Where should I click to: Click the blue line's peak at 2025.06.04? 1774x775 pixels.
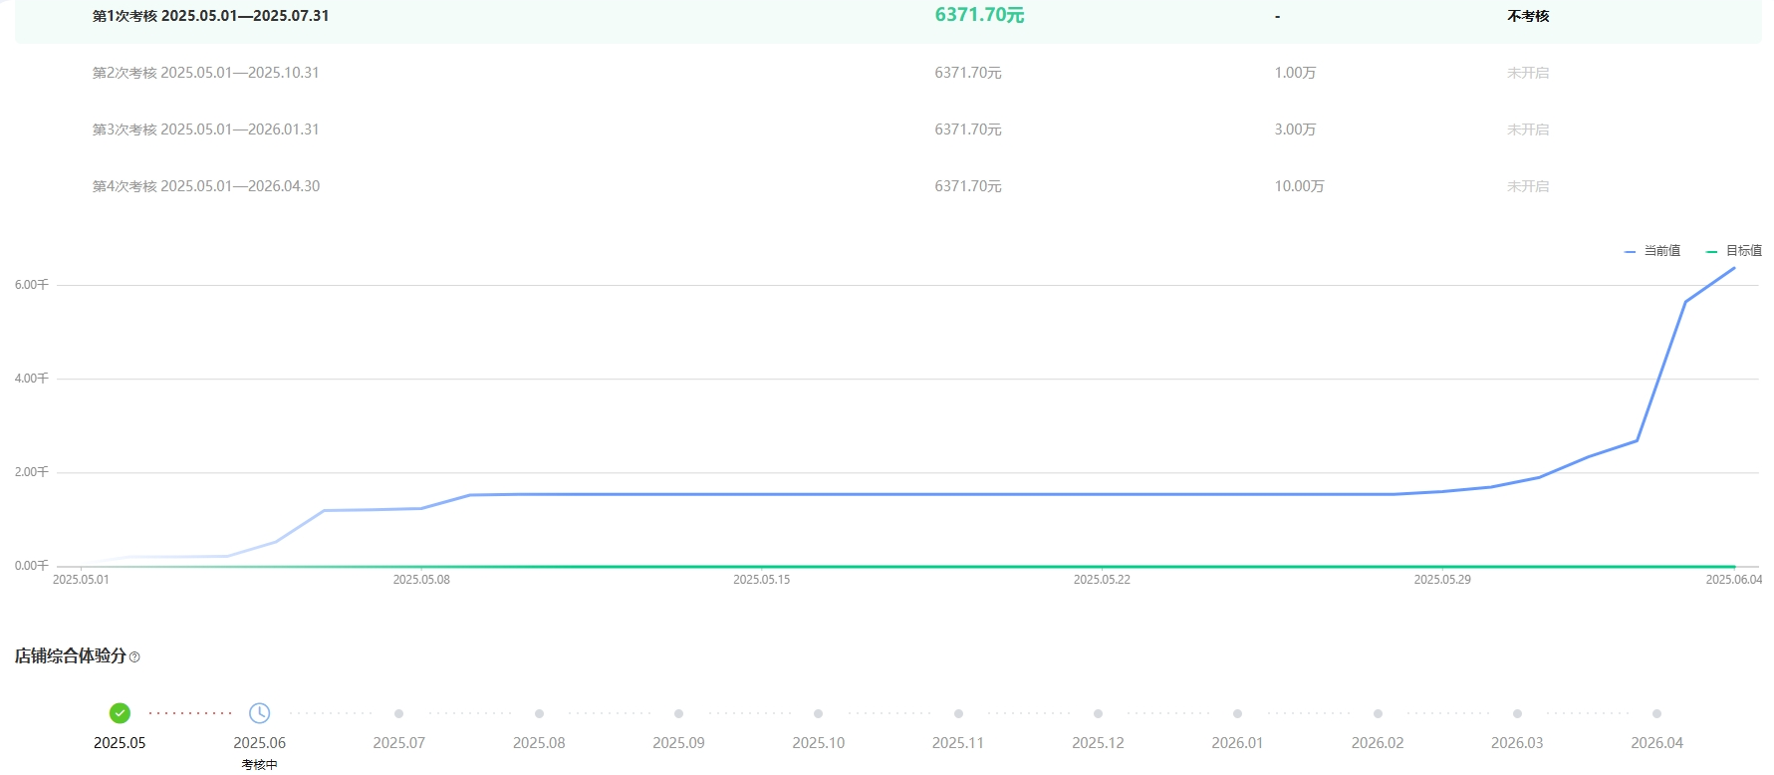coord(1734,268)
